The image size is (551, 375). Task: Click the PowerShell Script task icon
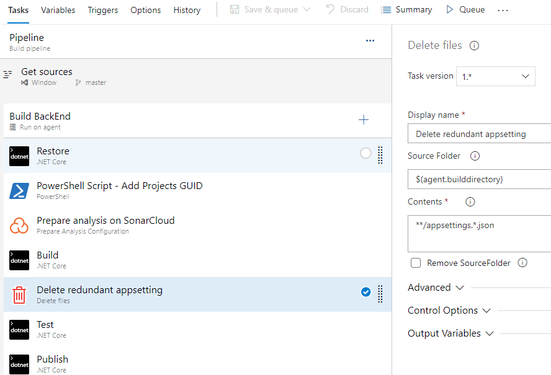[x=19, y=191]
